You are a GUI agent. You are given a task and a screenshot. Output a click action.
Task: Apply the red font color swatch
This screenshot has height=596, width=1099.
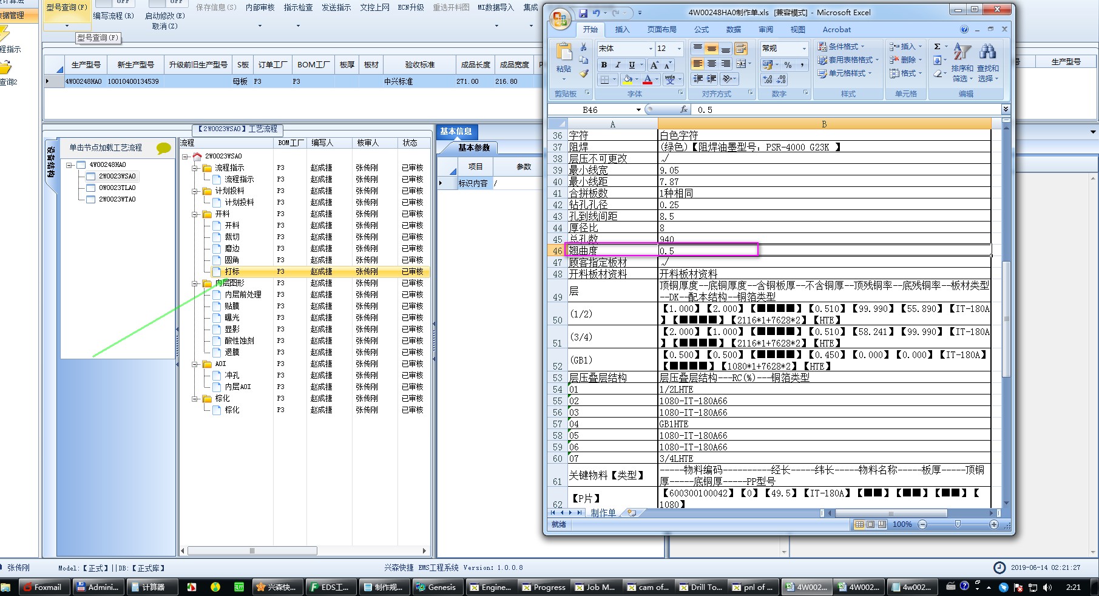click(x=648, y=80)
